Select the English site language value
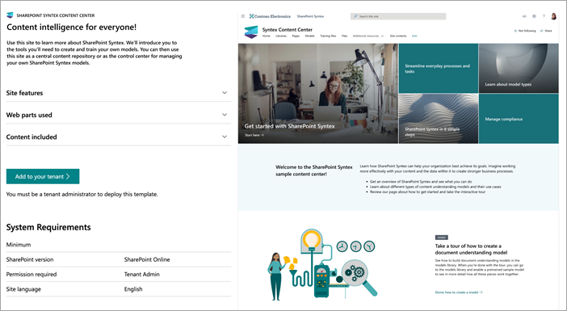The height and width of the screenshot is (311, 567). [x=133, y=289]
